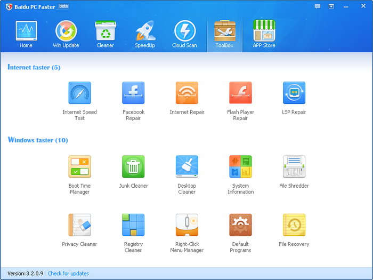Open the Registry Cleaner tool
Screen dimensions: 373x280
coord(133,225)
